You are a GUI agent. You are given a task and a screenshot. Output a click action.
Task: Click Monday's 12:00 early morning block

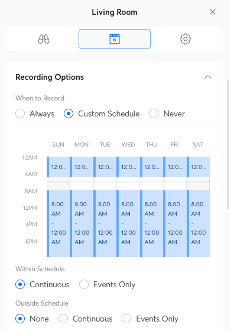[82, 167]
